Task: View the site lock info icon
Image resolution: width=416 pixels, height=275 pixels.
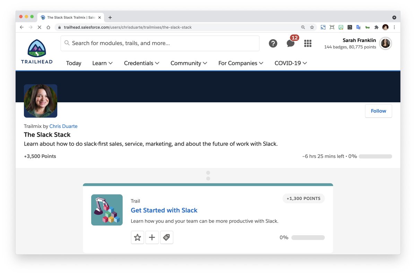Action: tap(59, 27)
